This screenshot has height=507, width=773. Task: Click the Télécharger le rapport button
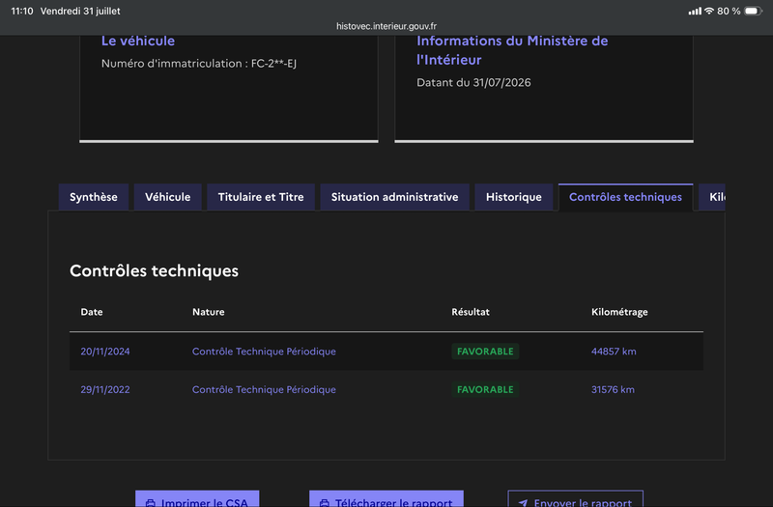(x=386, y=499)
